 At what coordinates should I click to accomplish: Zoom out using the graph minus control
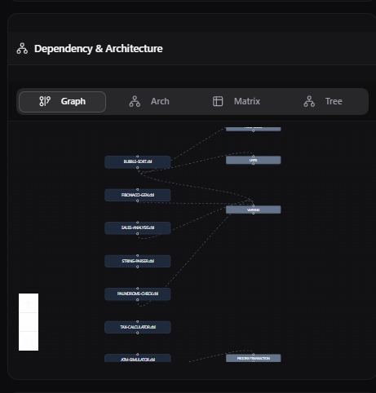(x=29, y=322)
